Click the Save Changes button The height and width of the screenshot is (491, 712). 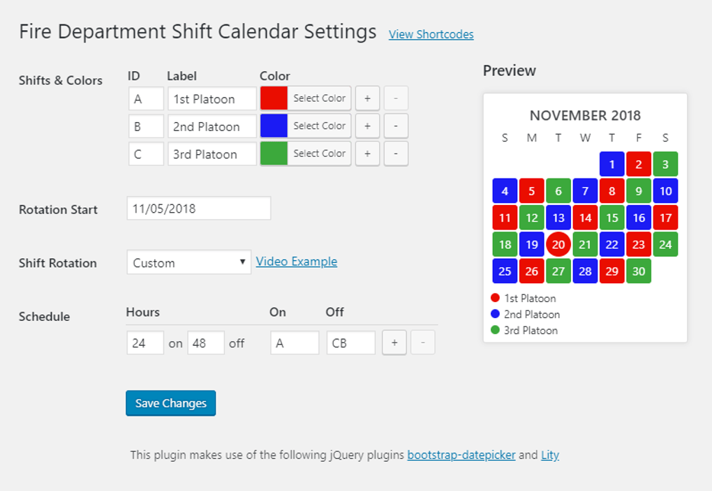click(170, 403)
